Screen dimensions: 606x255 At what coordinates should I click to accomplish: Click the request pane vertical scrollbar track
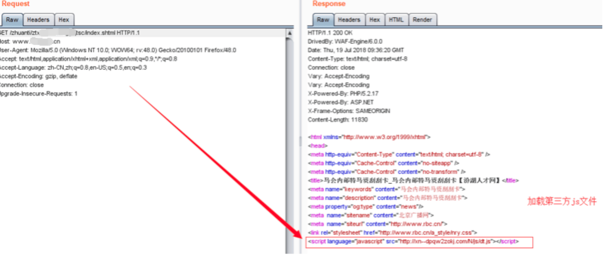point(289,145)
